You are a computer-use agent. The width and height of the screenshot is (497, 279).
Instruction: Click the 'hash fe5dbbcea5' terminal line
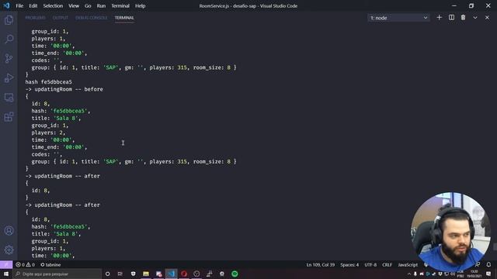click(48, 82)
